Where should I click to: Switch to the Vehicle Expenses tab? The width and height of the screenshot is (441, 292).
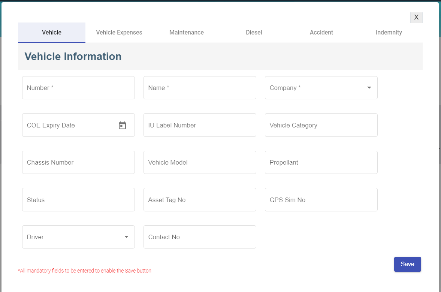[119, 33]
